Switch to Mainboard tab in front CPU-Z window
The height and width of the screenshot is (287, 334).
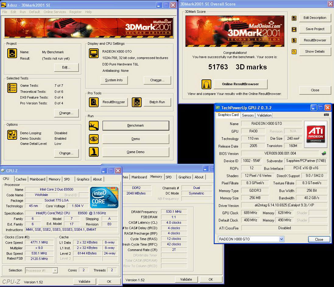[x=37, y=179]
